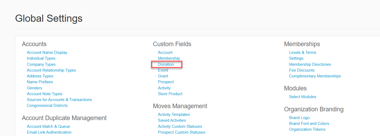Open Name Prefixes settings
380x136 pixels.
(x=40, y=82)
